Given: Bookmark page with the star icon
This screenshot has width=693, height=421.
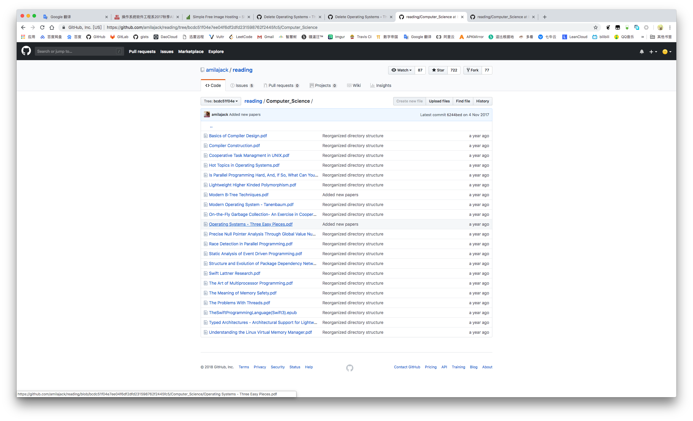Looking at the screenshot, I should coord(595,27).
